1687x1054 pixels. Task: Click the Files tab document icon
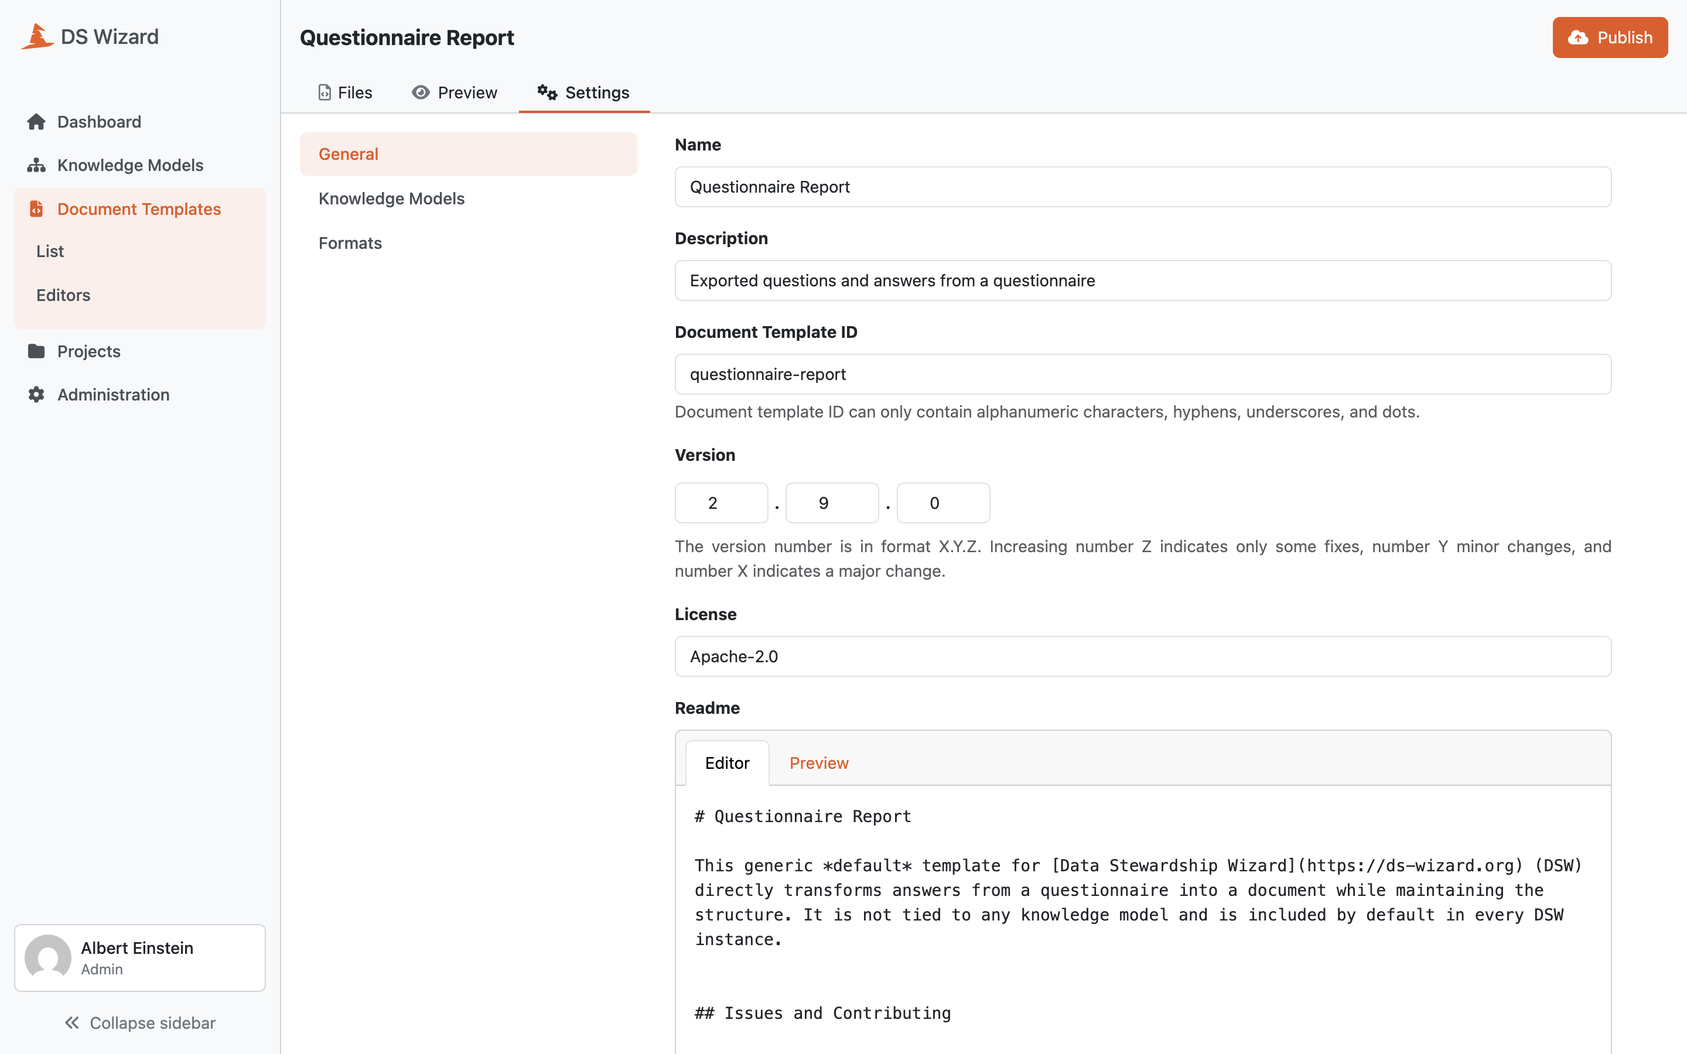pos(325,93)
